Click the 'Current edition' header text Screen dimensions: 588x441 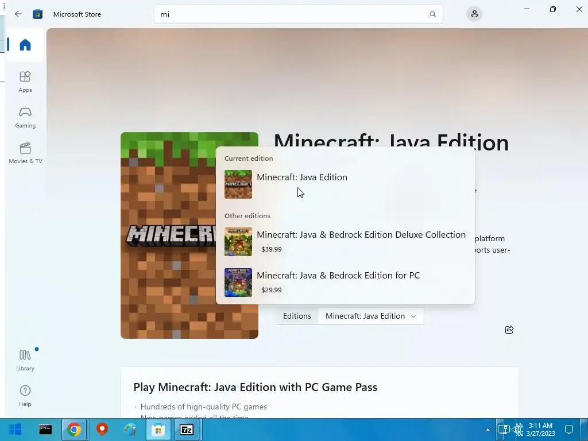coord(249,158)
